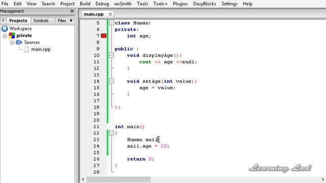The width and height of the screenshot is (326, 183).
Task: Switch to the Symbols tab
Action: coord(41,20)
